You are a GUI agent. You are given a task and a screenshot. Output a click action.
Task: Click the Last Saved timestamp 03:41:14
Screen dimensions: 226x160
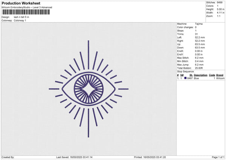coord(81,157)
